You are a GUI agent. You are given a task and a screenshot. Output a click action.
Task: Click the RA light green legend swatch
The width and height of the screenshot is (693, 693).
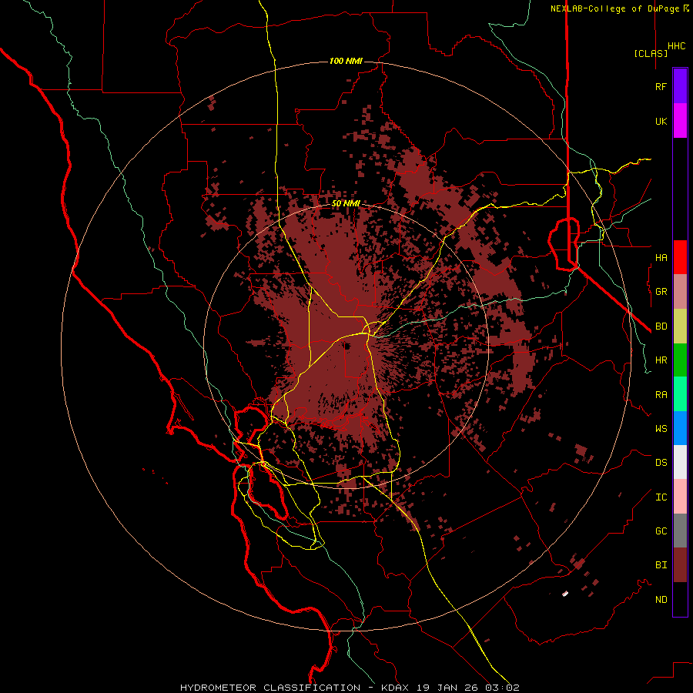(x=680, y=394)
